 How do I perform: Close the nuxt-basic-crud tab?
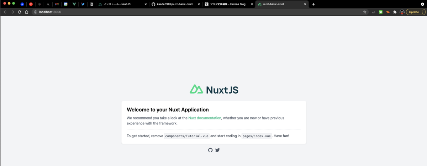point(305,4)
